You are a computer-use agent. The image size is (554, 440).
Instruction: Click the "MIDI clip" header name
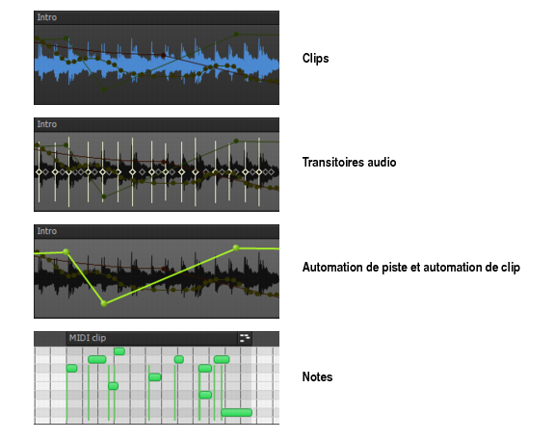[x=88, y=338]
